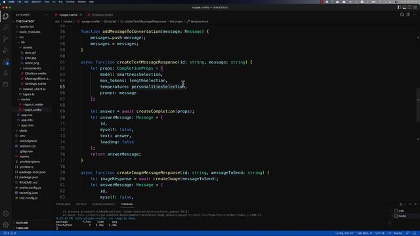Viewport: 420px width, 236px height.
Task: Toggle the primary sidebar layout icon
Action: tap(399, 7)
